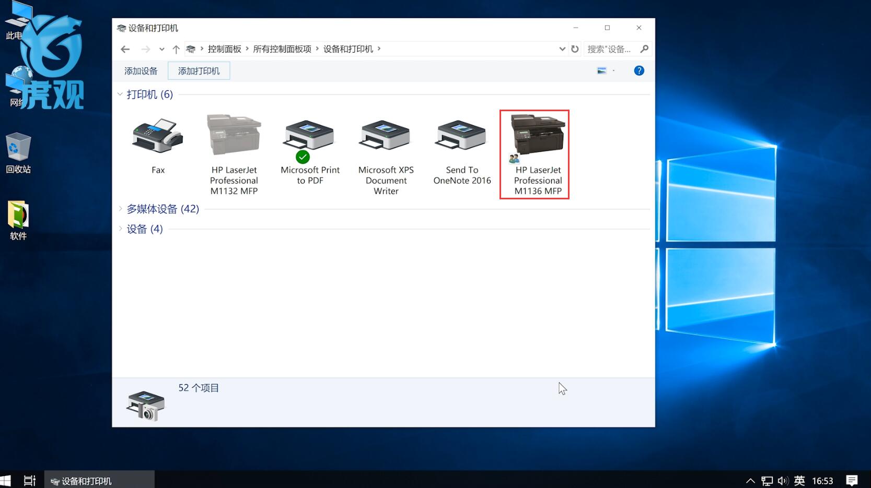This screenshot has width=871, height=488.
Task: Open dropdown arrow after 控制面板 breadcrumb
Action: pos(248,49)
